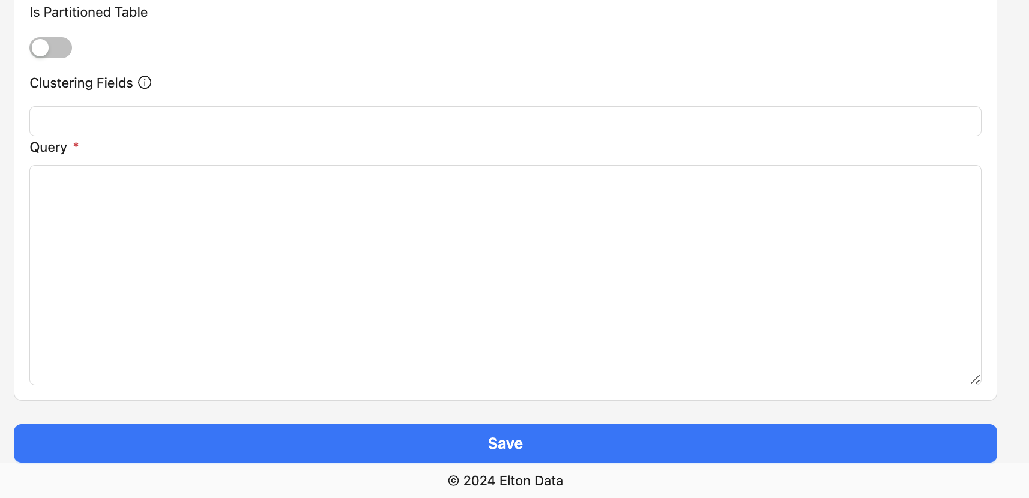
Task: Click the red required asterisk beside Query
Action: pyautogui.click(x=76, y=146)
